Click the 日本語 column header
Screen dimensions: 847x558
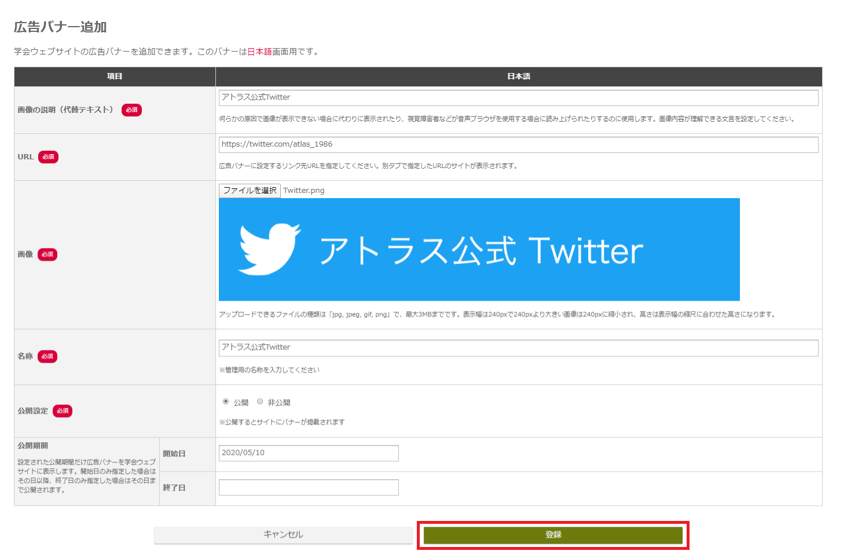tap(519, 76)
